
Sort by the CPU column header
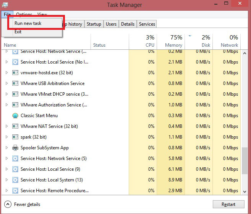143,41
